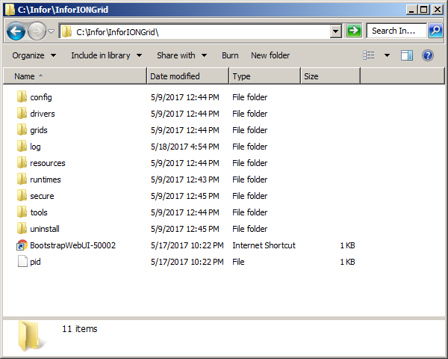
Task: Toggle the preview pane icon
Action: pyautogui.click(x=407, y=55)
